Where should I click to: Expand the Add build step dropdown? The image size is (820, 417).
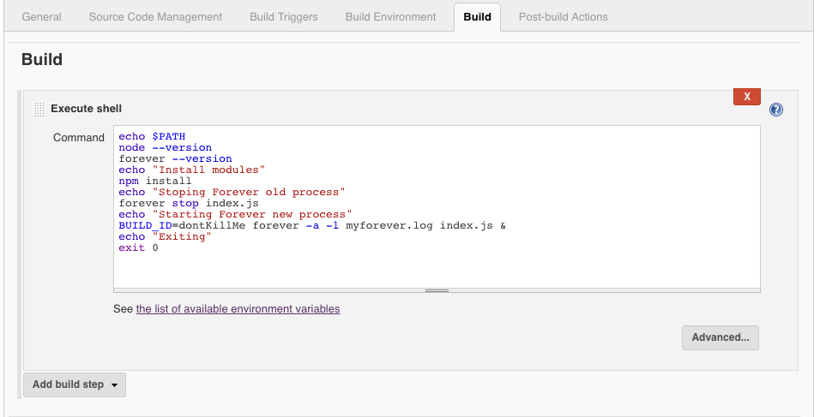point(75,384)
